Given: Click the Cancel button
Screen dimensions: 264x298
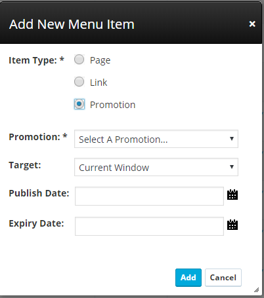Looking at the screenshot, I should pyautogui.click(x=223, y=278).
